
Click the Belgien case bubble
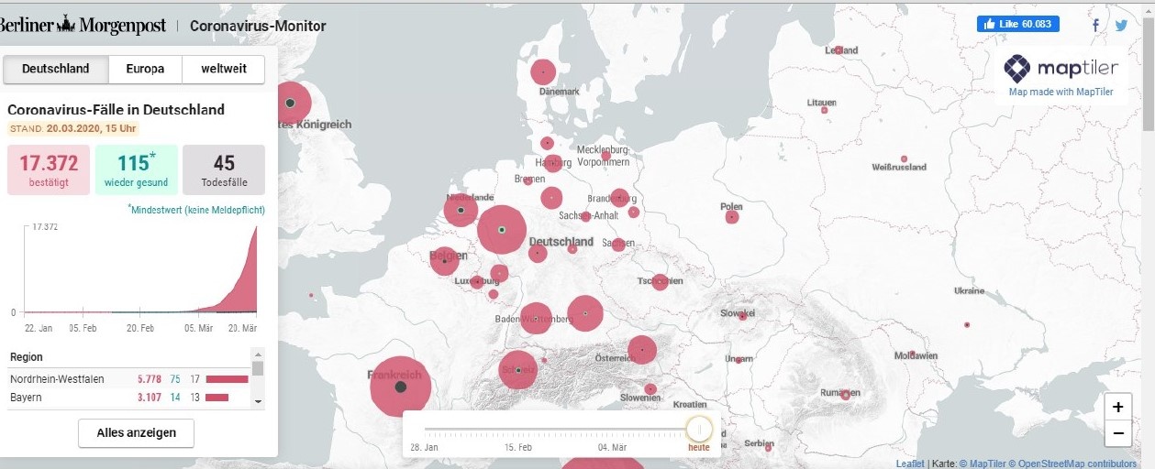pos(445,261)
